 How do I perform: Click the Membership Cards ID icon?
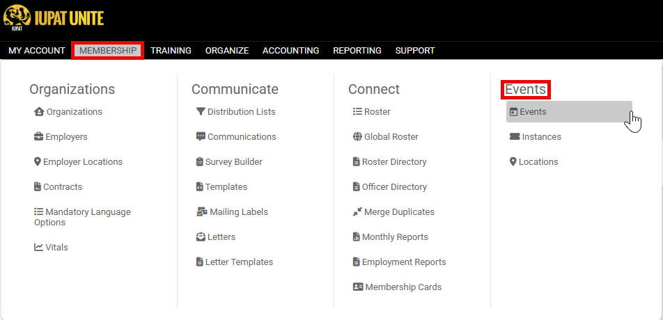pos(358,287)
